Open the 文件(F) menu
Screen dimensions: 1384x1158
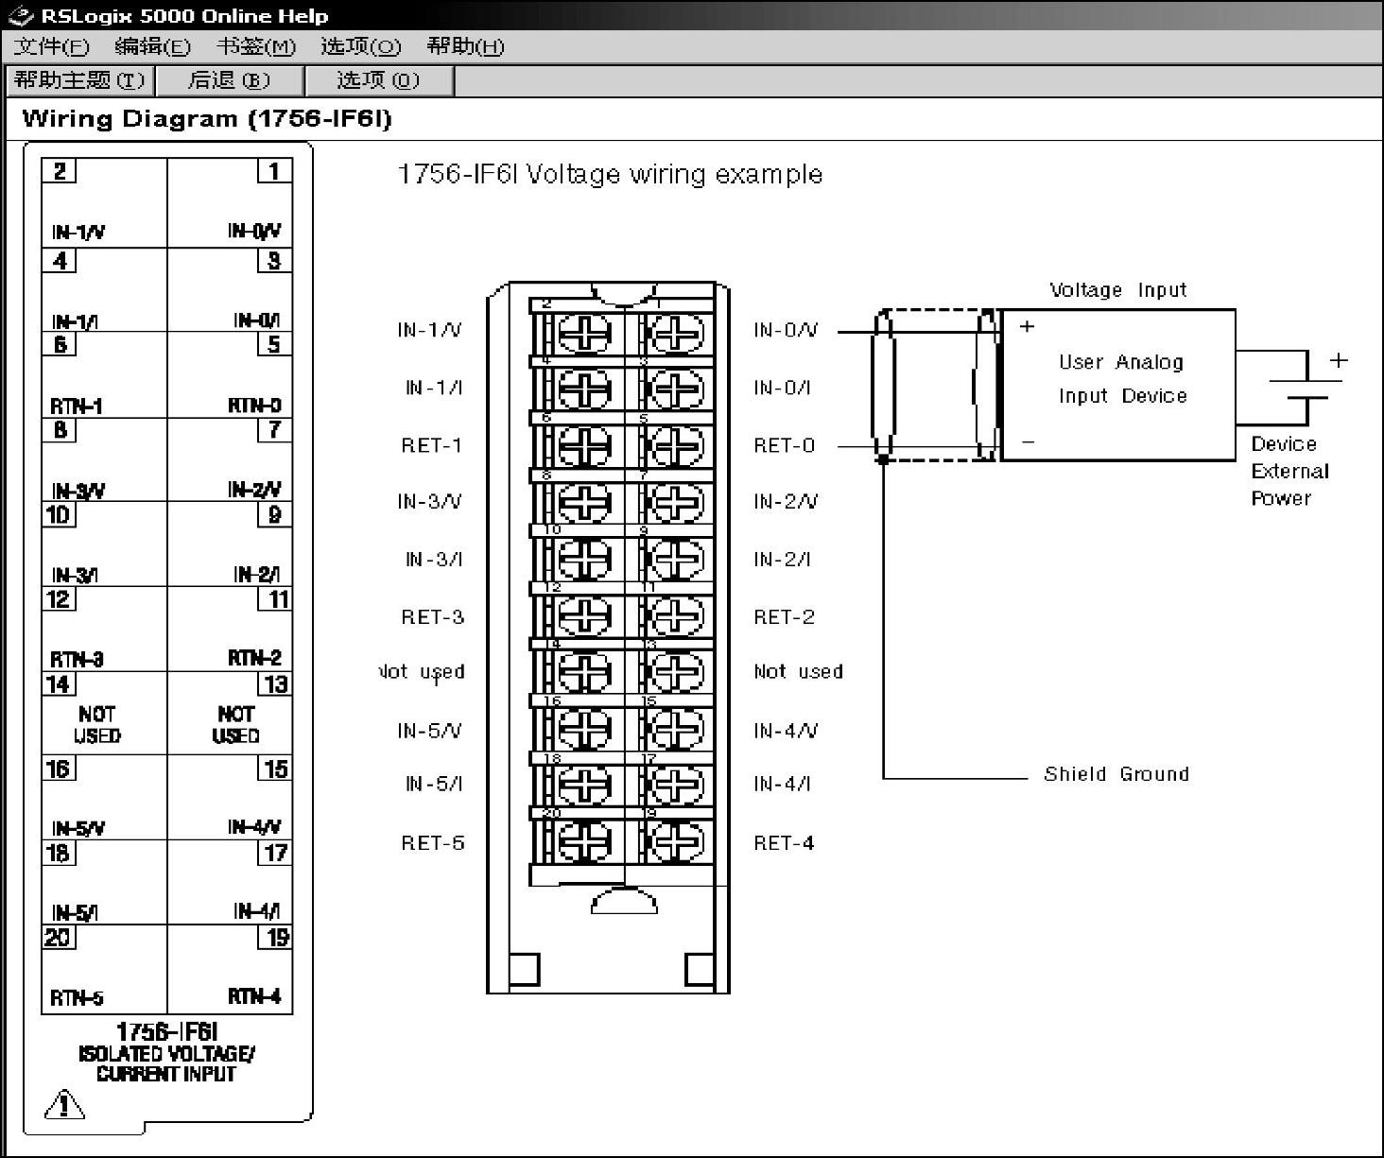[x=52, y=46]
